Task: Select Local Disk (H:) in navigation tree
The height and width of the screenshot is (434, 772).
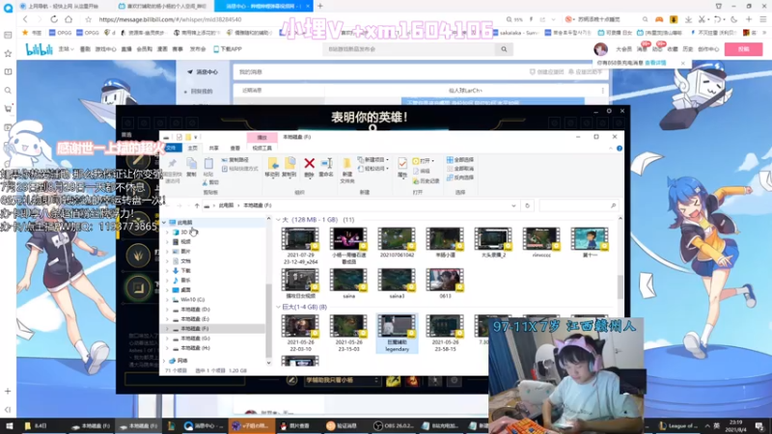Action: (x=195, y=348)
